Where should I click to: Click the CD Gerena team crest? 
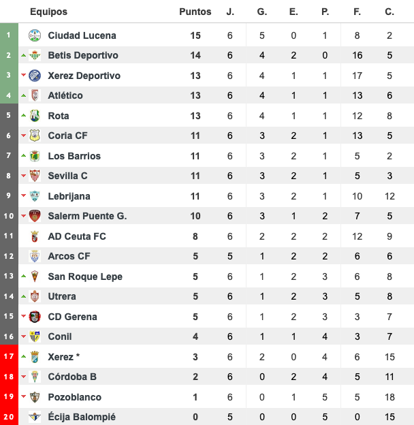[35, 317]
